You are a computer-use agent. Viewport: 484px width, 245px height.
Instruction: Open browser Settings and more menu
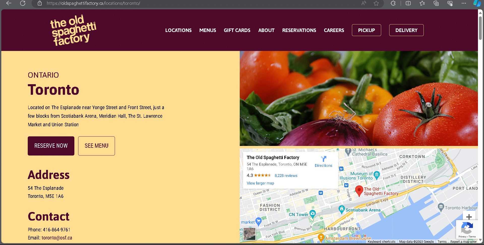pos(464,3)
